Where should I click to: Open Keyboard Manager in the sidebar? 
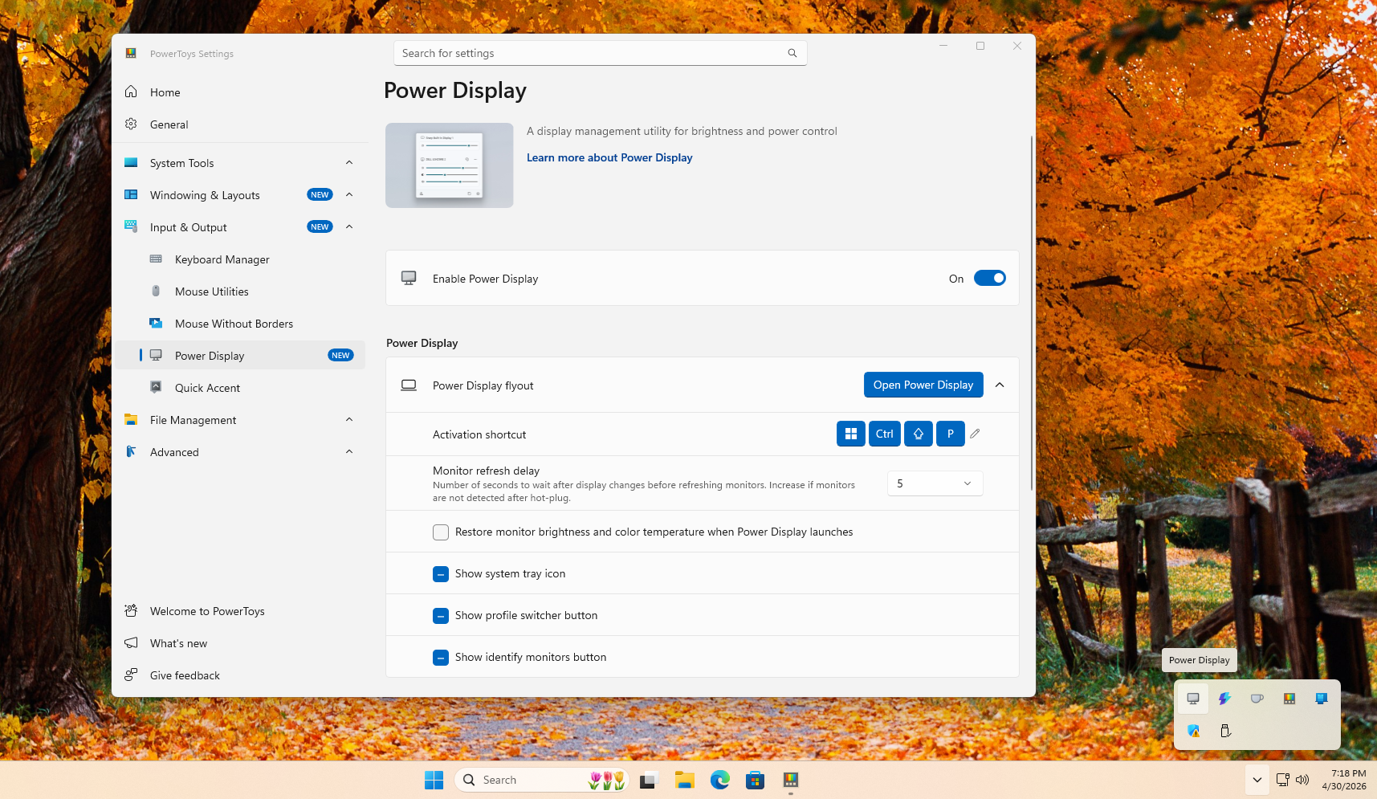240,259
